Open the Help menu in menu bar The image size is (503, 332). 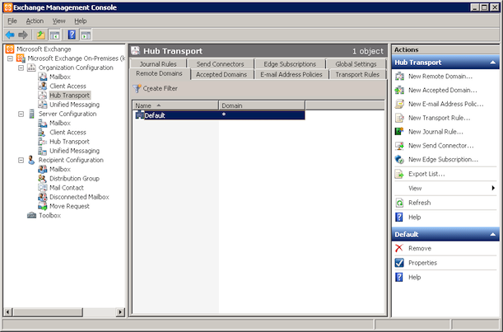point(81,21)
